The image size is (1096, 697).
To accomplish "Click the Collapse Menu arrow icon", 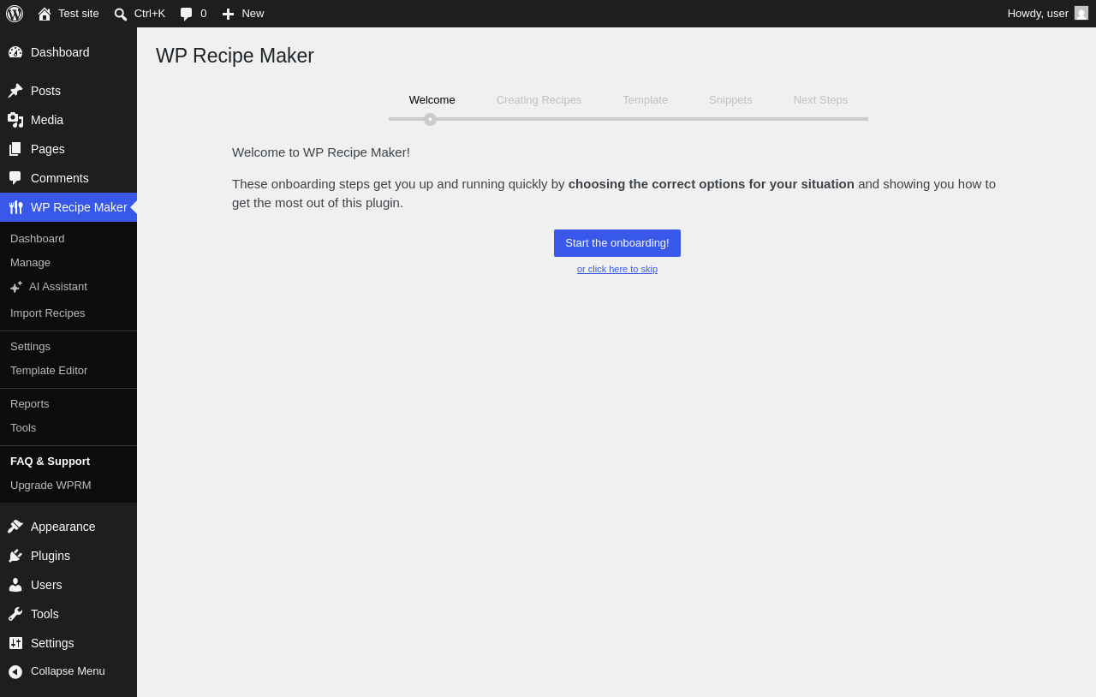I will [15, 671].
